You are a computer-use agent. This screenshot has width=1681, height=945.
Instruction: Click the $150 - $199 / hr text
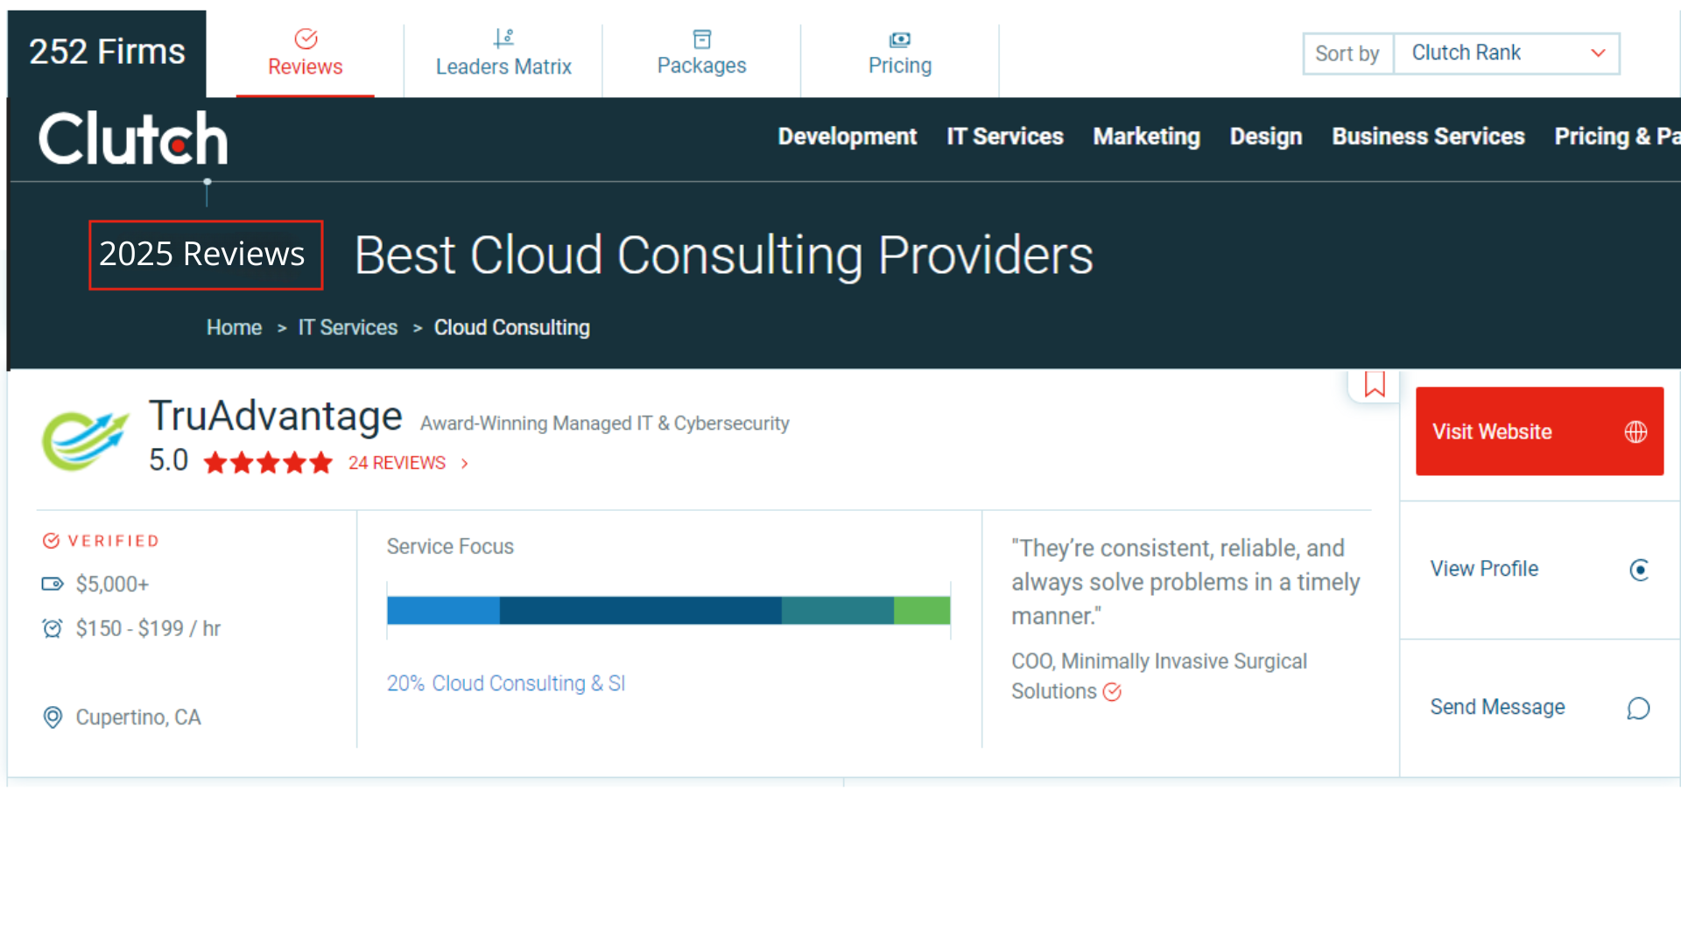(148, 628)
